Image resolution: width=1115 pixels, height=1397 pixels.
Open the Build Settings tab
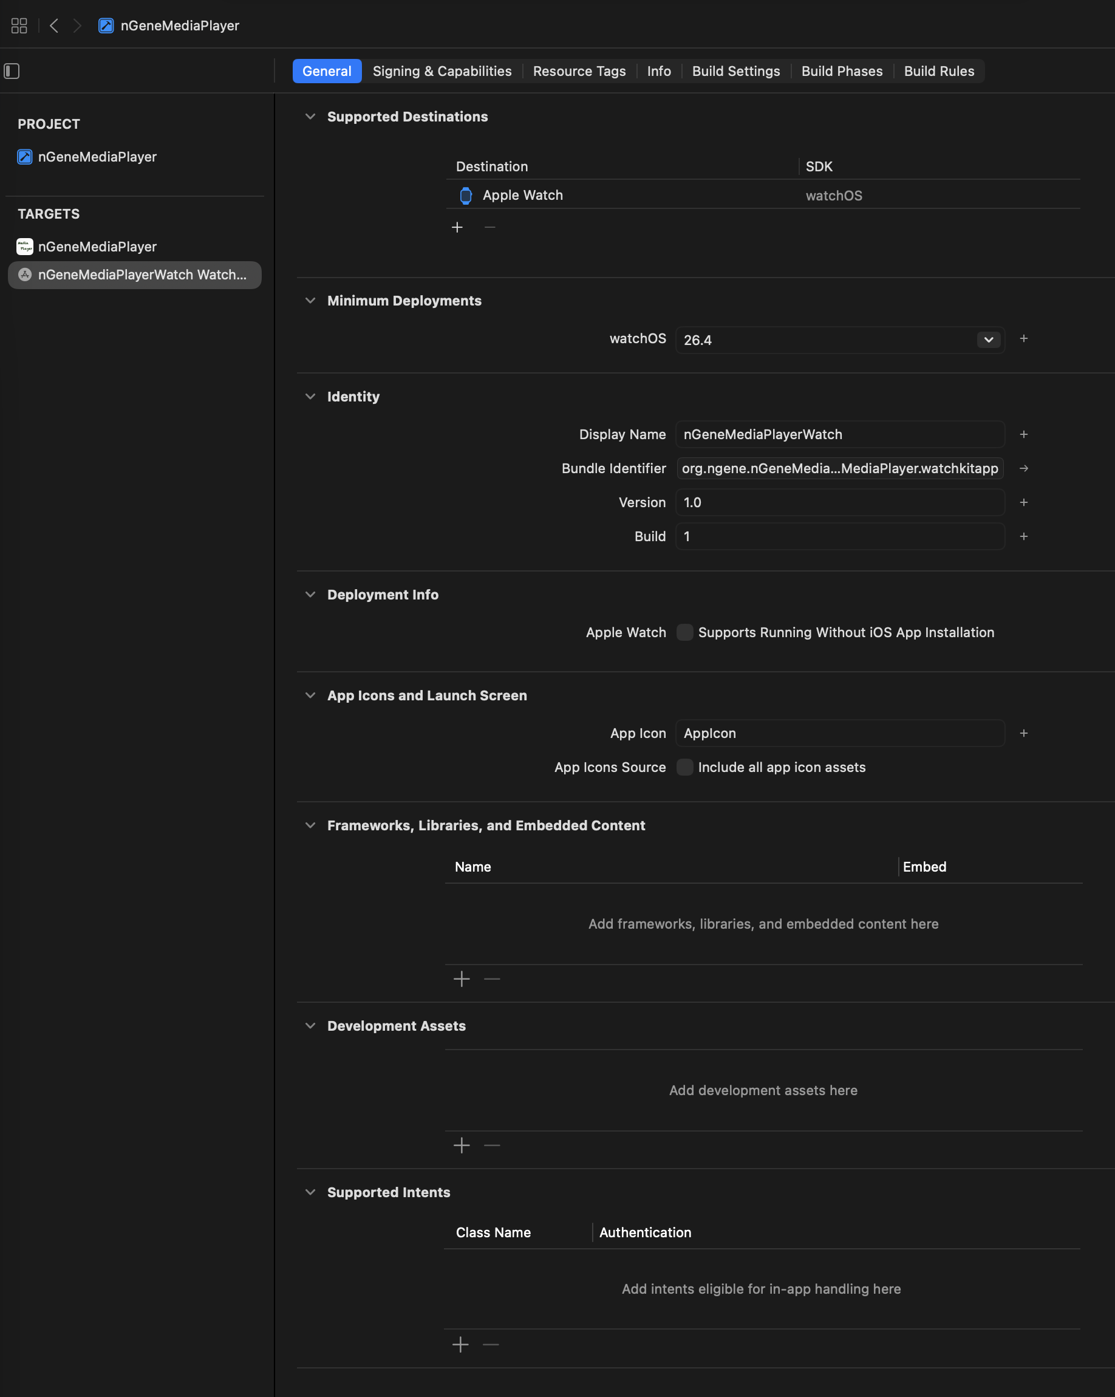(736, 71)
